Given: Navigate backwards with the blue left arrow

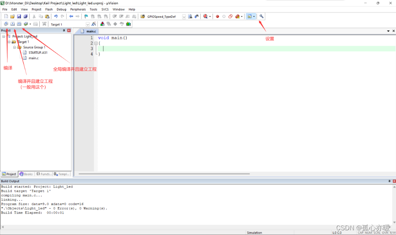Looking at the screenshot, I should 71,17.
